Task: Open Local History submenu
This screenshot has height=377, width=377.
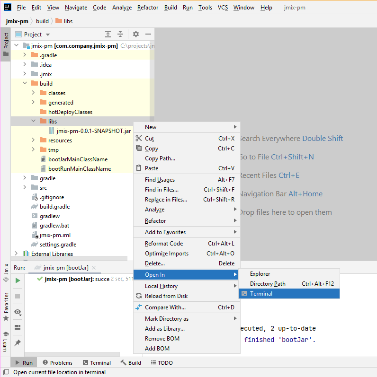Action: (187, 286)
